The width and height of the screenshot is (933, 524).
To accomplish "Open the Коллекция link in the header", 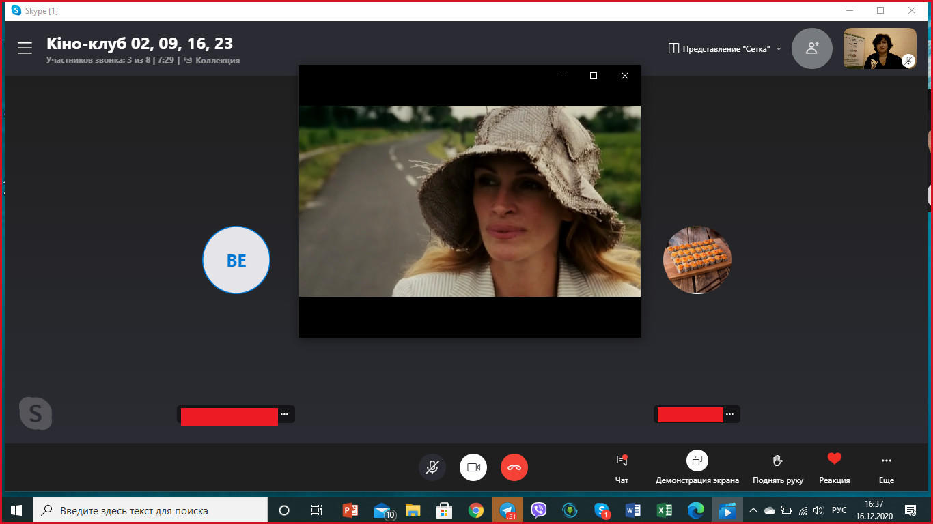I will pyautogui.click(x=212, y=60).
